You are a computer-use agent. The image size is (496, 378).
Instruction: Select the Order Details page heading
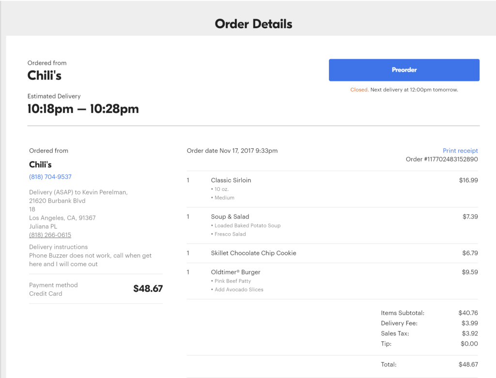(253, 24)
